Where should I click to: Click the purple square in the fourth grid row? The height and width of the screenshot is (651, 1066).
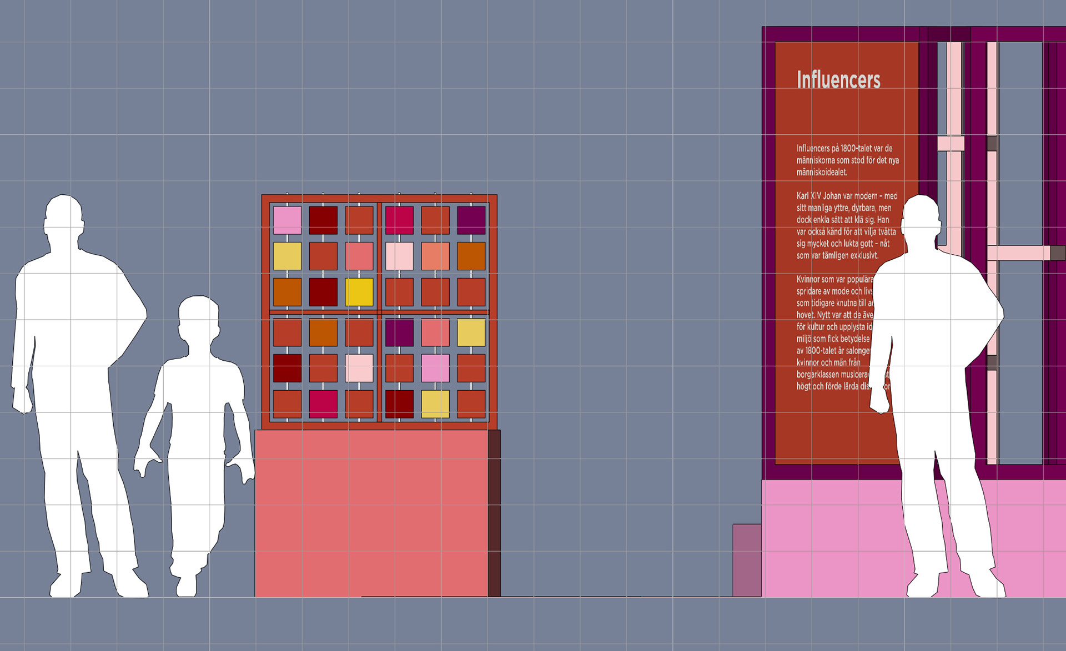pos(399,332)
